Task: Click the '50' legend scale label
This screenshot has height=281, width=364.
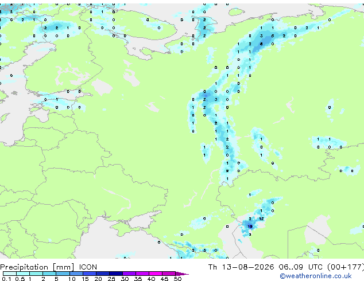Action: click(177, 279)
